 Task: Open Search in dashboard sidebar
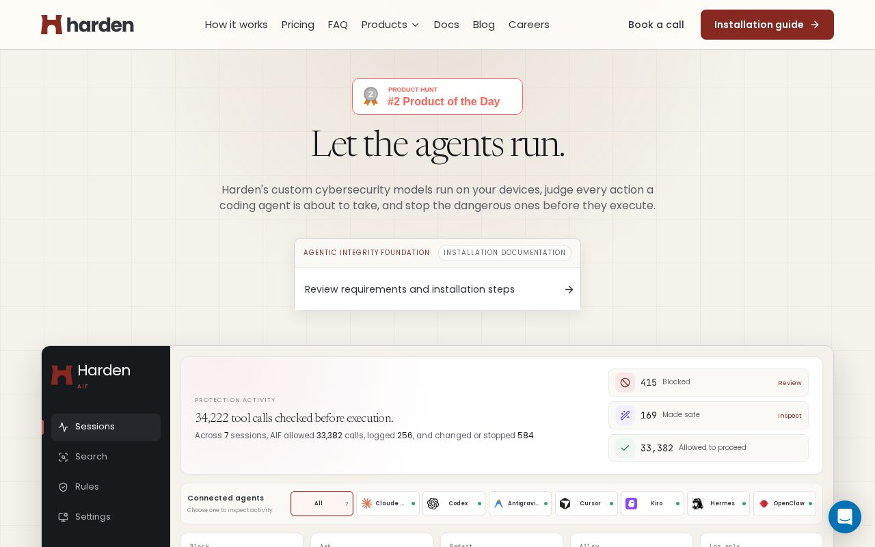pos(106,457)
